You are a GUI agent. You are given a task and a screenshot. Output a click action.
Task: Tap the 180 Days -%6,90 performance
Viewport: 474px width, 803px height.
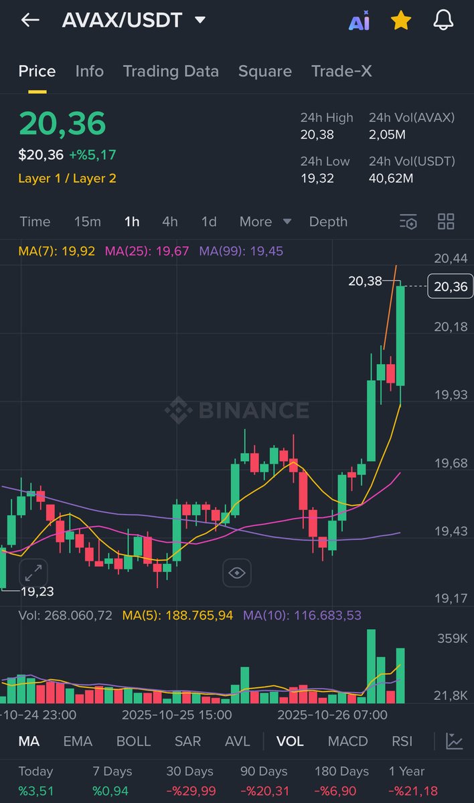[341, 782]
